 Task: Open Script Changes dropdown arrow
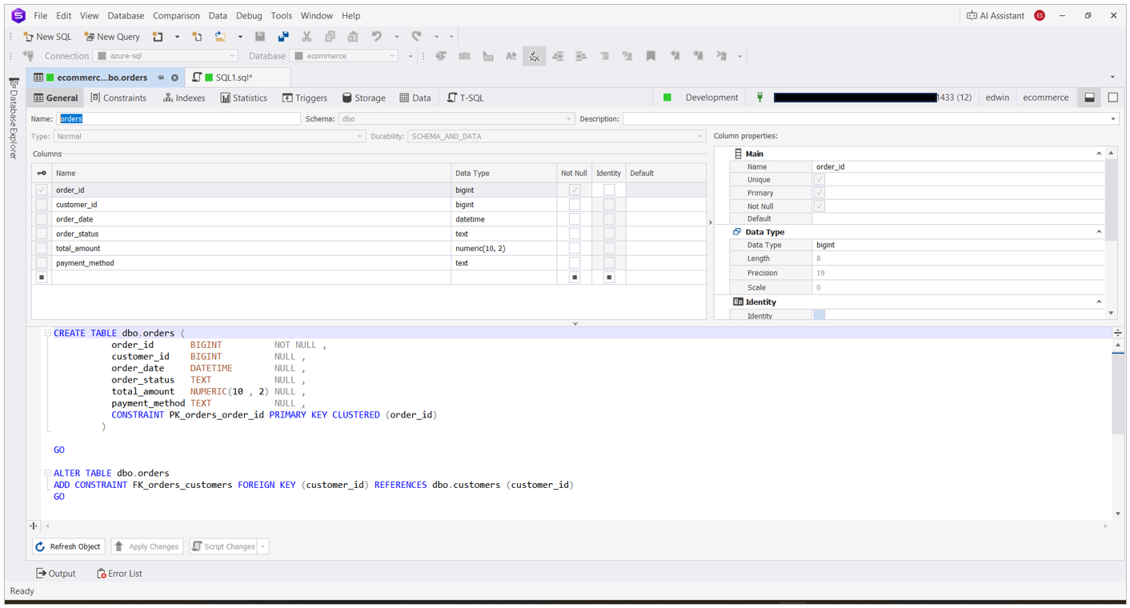click(x=263, y=547)
